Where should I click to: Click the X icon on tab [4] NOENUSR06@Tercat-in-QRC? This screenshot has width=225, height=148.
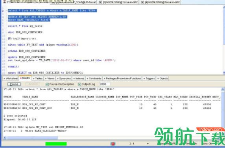coord(142,2)
